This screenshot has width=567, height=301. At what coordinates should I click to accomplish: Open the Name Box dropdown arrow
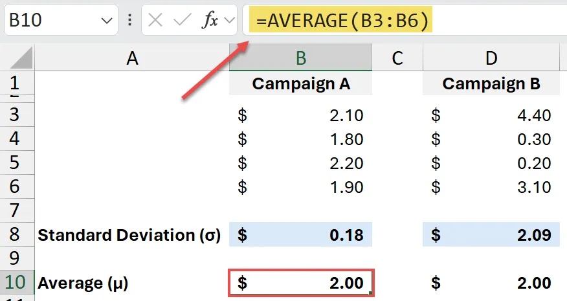click(107, 21)
